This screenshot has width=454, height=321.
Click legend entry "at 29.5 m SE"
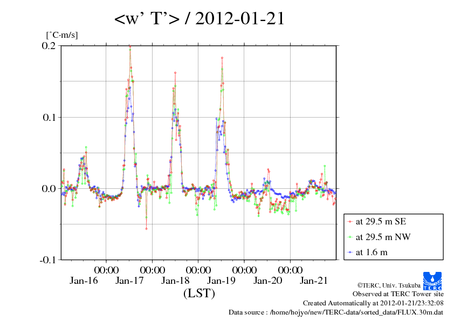pyautogui.click(x=381, y=222)
